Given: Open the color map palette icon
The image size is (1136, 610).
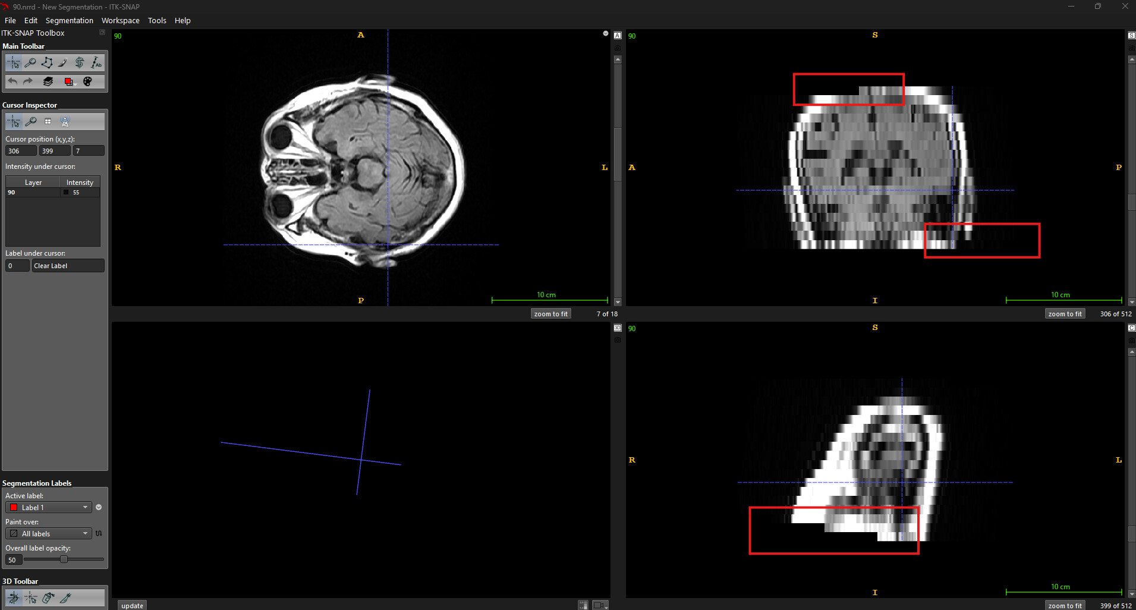Looking at the screenshot, I should (87, 81).
